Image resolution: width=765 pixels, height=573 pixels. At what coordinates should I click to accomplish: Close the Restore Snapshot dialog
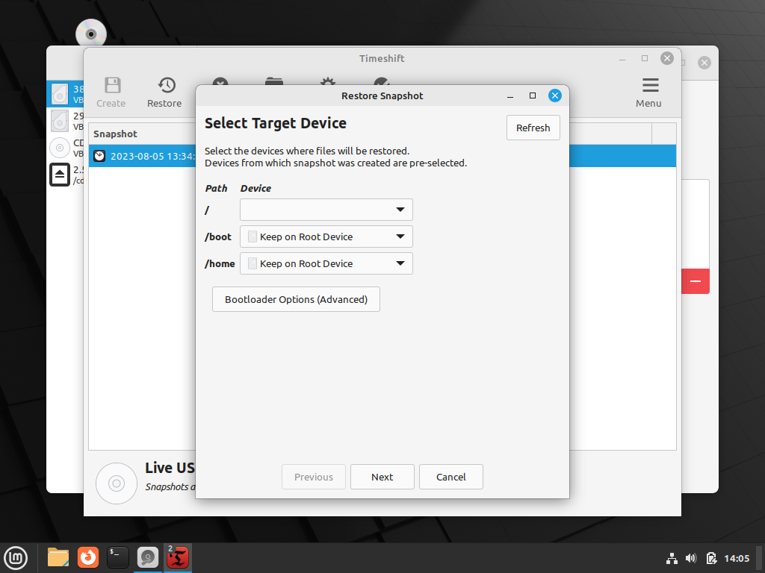tap(555, 95)
